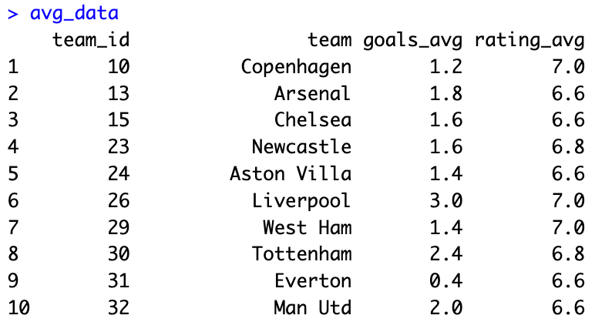Click the team_id column header
This screenshot has height=322, width=595.
(91, 40)
